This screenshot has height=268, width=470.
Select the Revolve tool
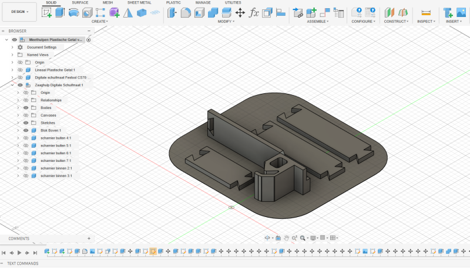74,12
